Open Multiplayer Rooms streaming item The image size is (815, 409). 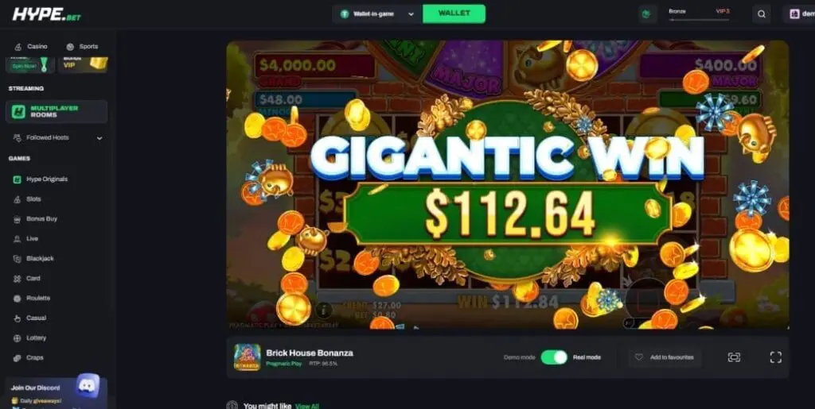(x=57, y=111)
